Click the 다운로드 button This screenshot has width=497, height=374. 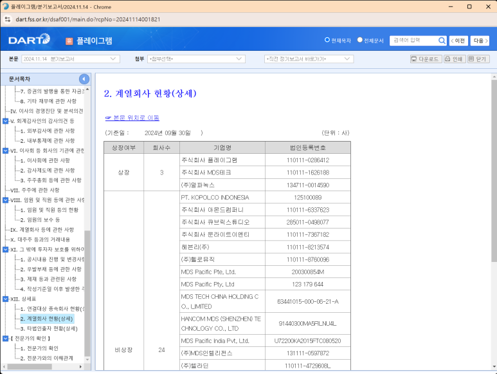[x=426, y=59]
